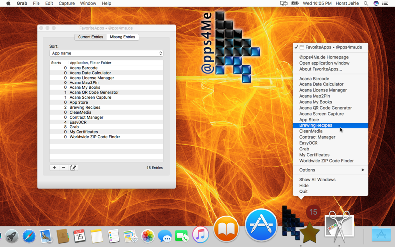Launch Launchpad rocket icon in Dock
This screenshot has width=395, height=247.
(12, 236)
